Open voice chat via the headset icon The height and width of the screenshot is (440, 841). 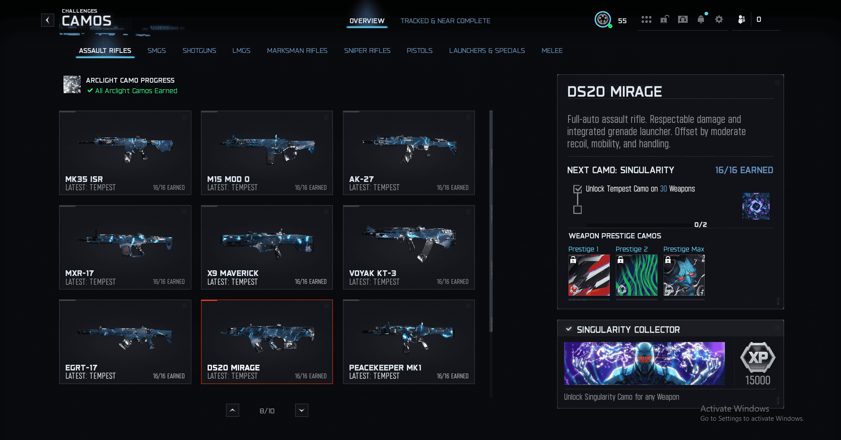(x=682, y=19)
